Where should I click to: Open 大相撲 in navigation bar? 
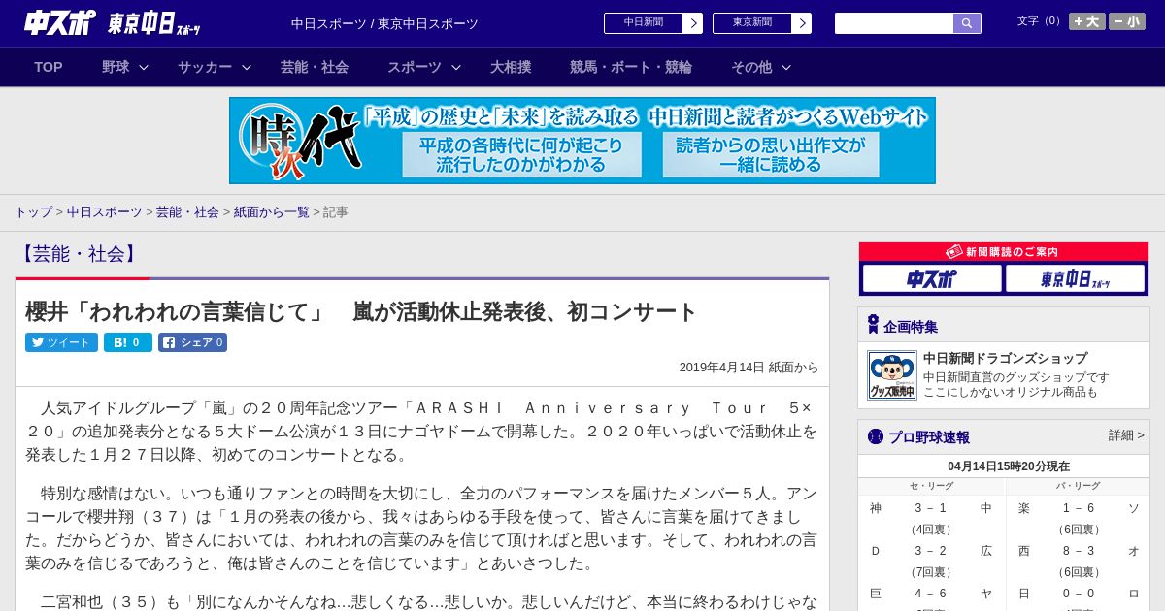pos(511,67)
